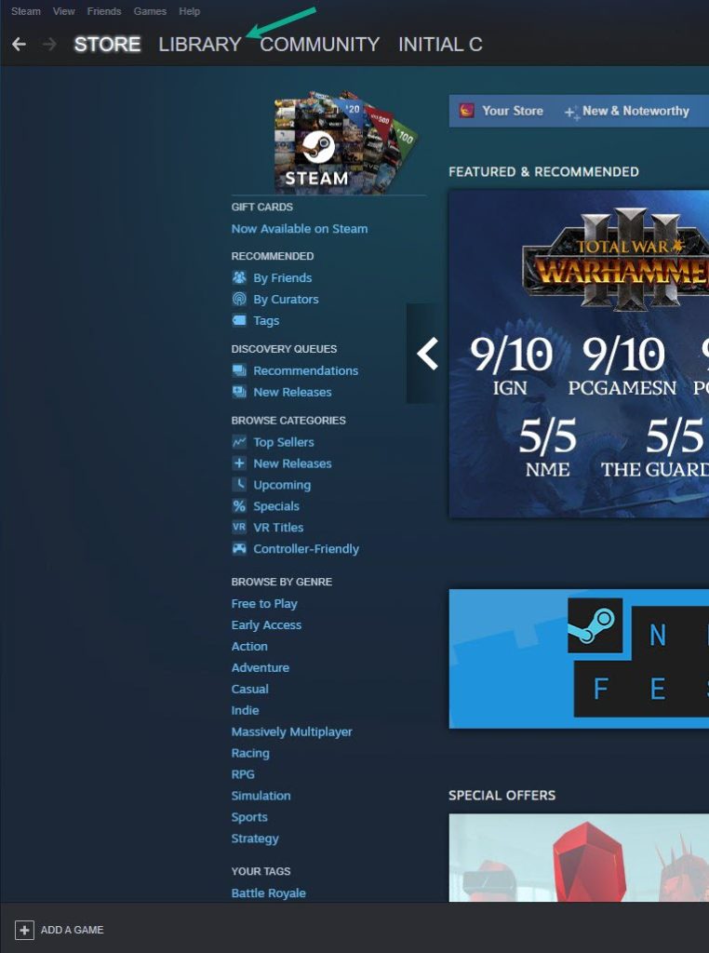Click the Your Store avatar icon

pos(466,111)
